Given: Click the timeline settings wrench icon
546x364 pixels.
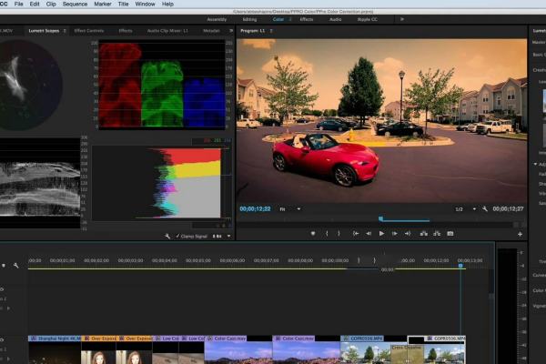Looking at the screenshot, I should point(15,266).
